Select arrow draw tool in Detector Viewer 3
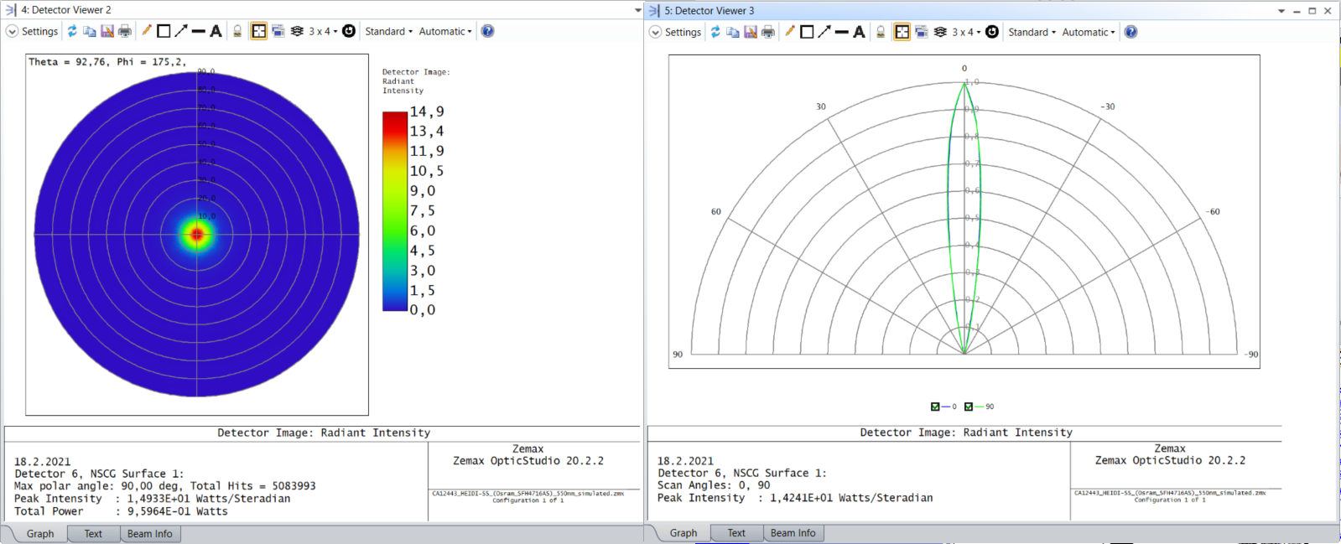 pyautogui.click(x=824, y=32)
